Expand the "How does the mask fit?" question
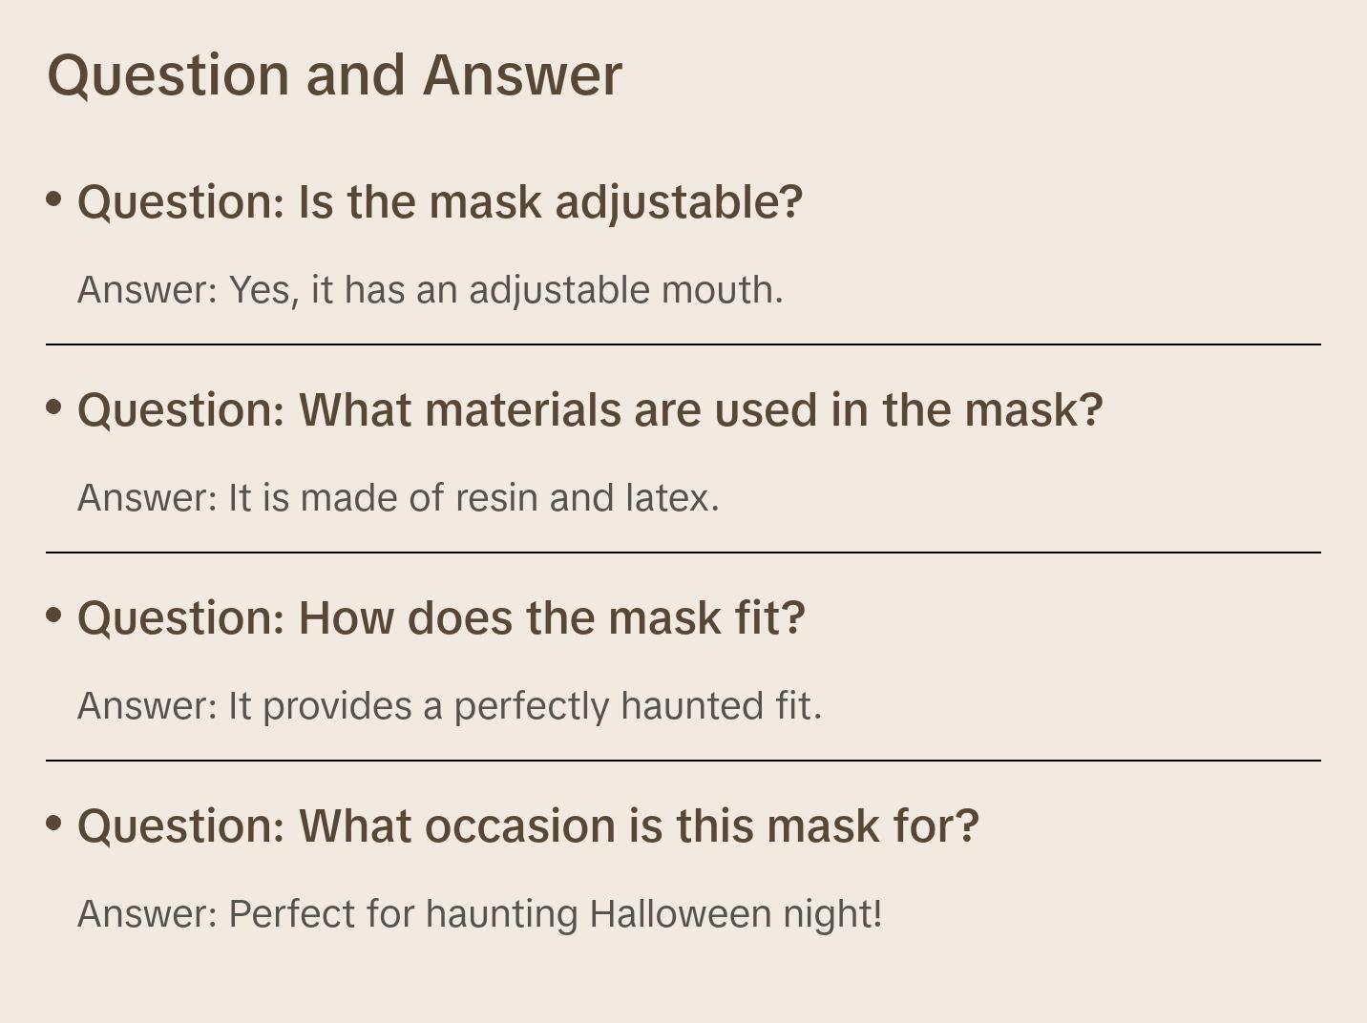Screen dimensions: 1367x1023 441,618
